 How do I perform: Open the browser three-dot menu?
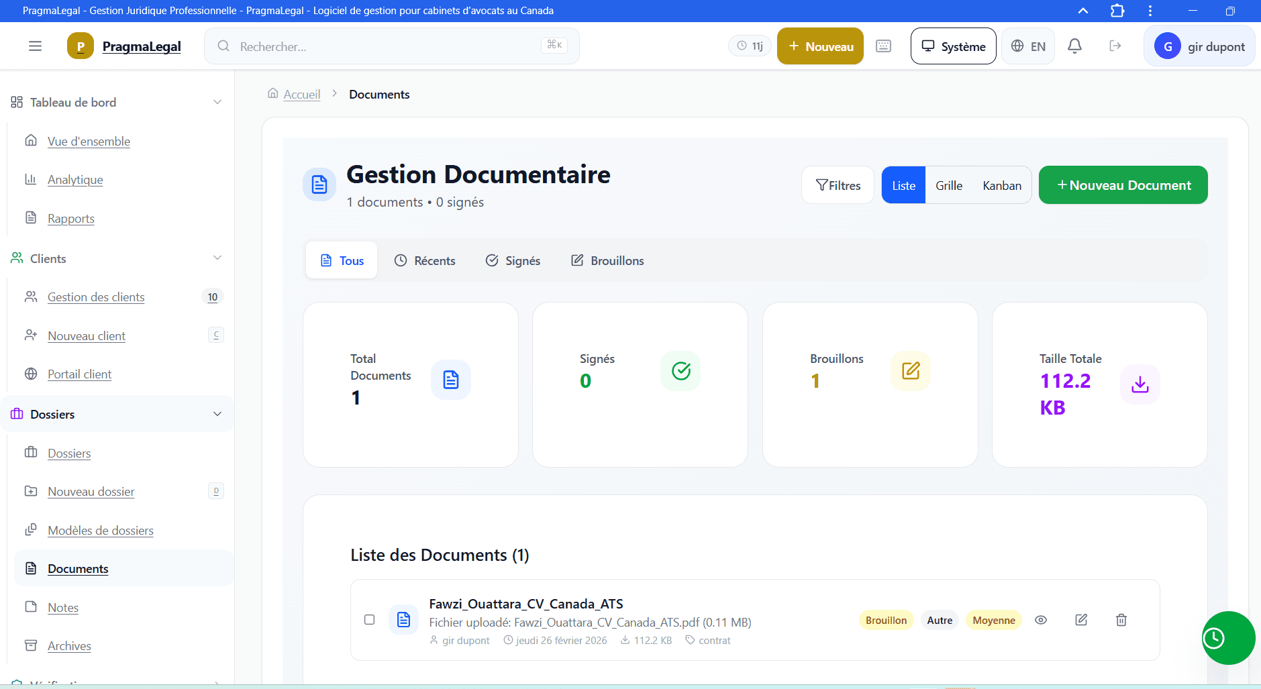click(1150, 11)
